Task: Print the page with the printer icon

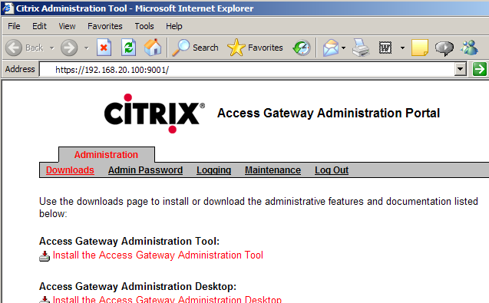Action: 361,48
